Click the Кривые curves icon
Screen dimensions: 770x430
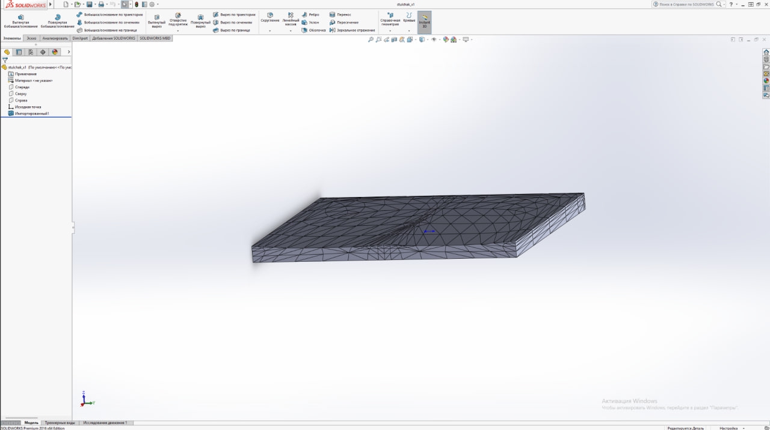(409, 17)
